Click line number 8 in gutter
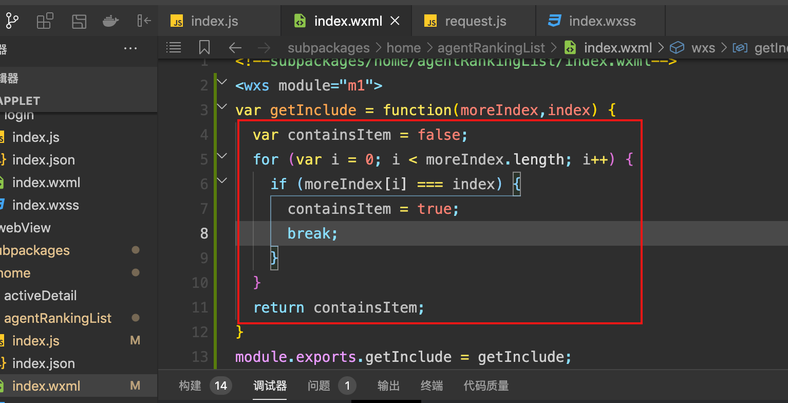The image size is (788, 403). [204, 233]
